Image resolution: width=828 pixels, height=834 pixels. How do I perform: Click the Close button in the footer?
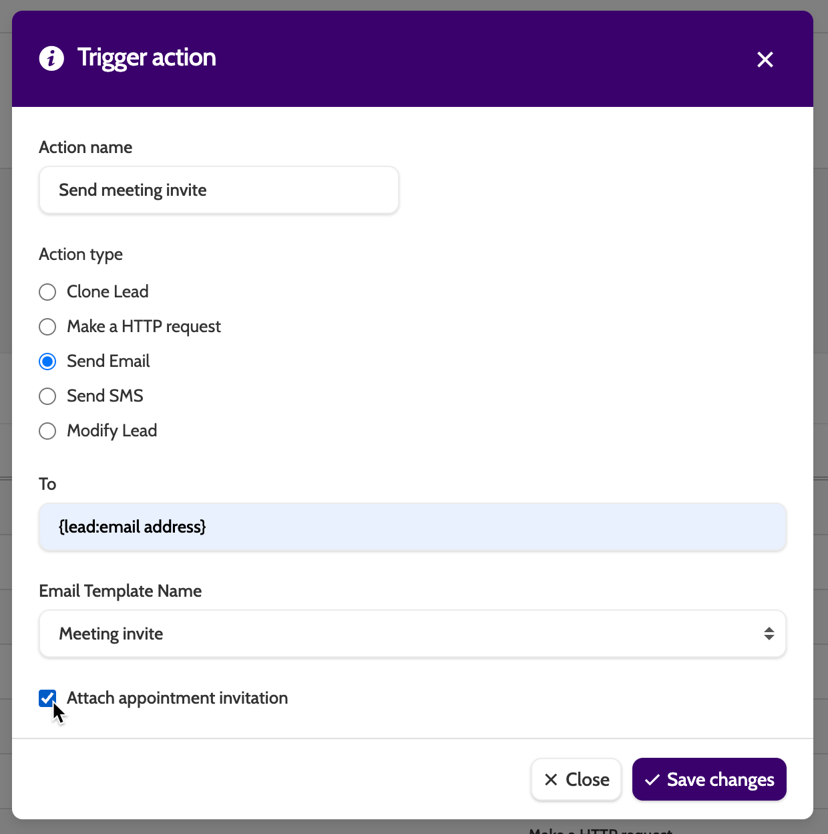[x=576, y=779]
